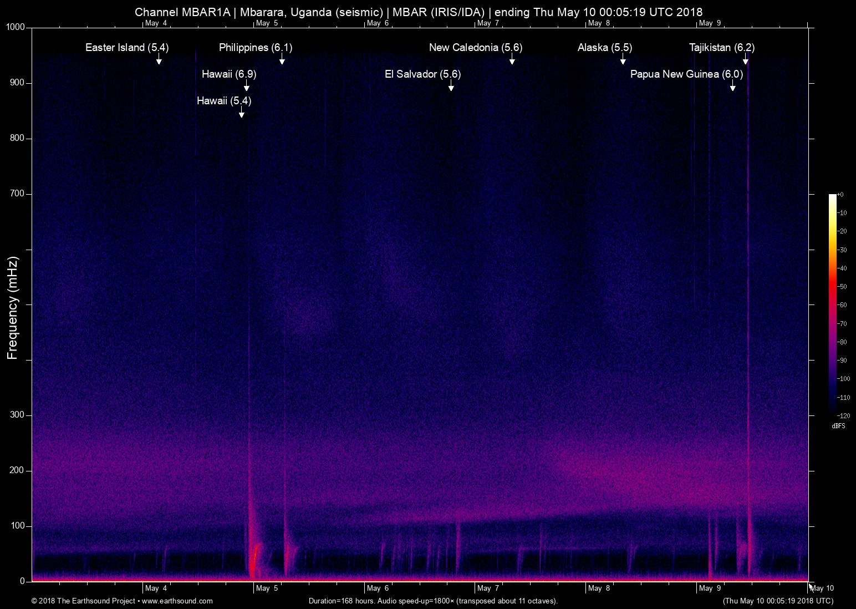Select the May 10 label at bottom right
Viewport: 856px width, 609px height.
tap(822, 588)
